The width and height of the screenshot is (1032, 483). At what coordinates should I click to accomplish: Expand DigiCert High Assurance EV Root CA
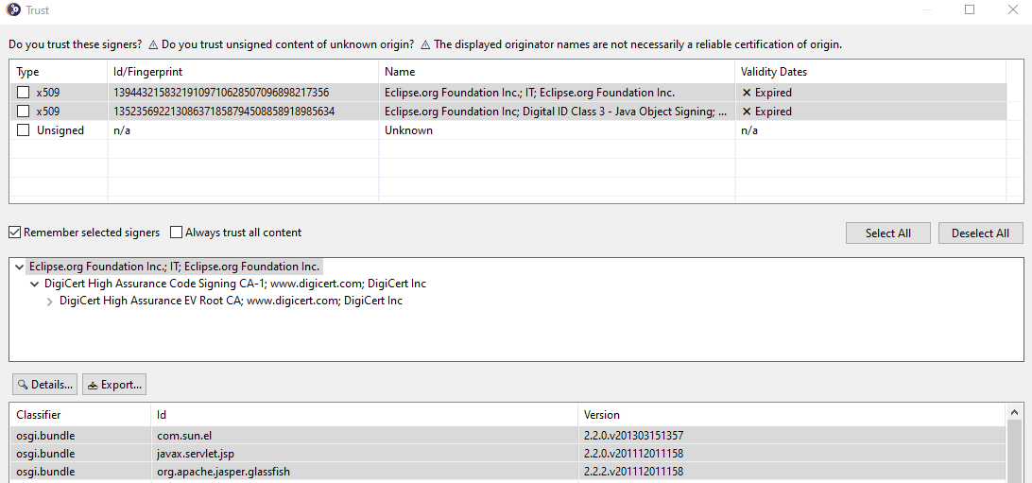click(x=50, y=302)
